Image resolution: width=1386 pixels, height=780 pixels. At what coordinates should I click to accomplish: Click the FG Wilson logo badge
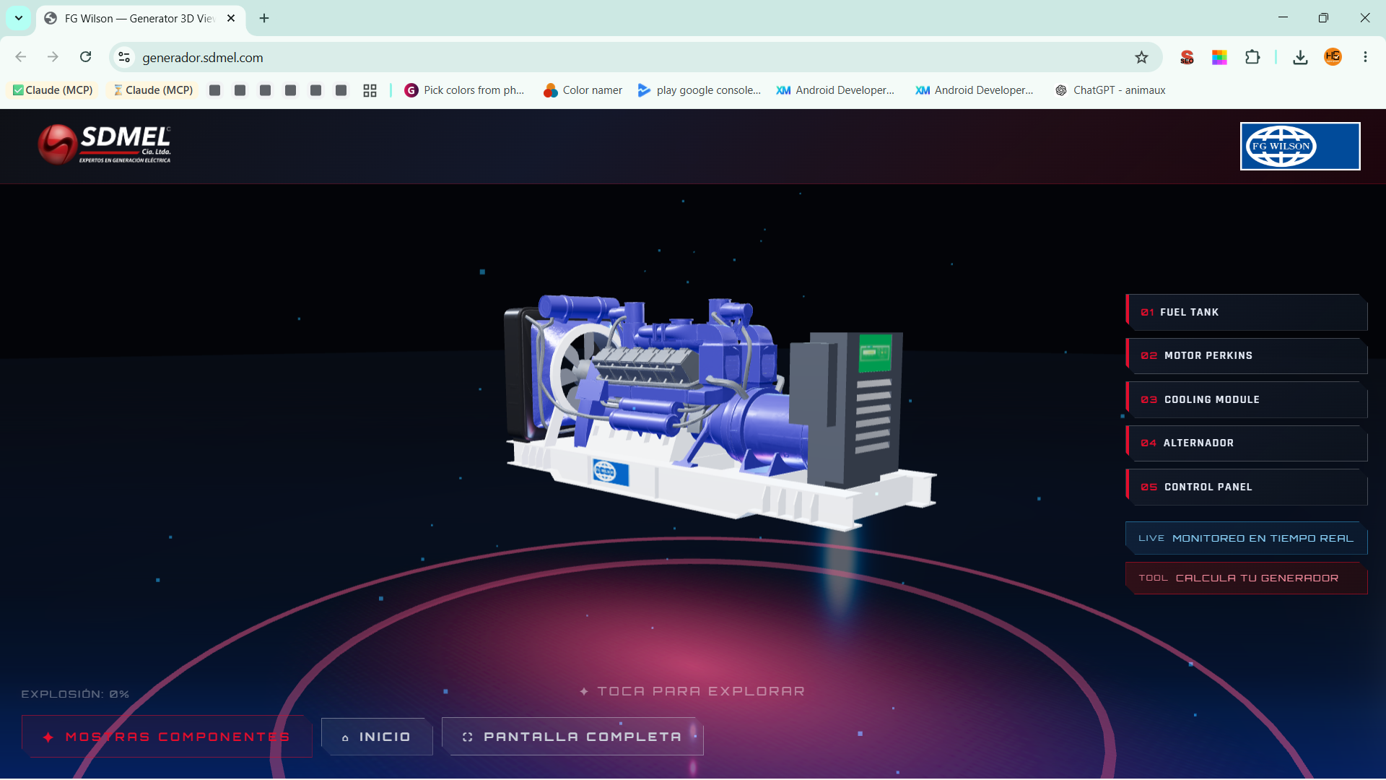[1300, 146]
